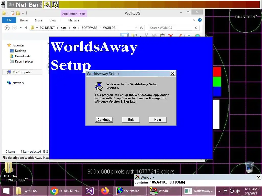262x196 pixels.
Task: Go back in Explorer navigation
Action: click(x=7, y=28)
